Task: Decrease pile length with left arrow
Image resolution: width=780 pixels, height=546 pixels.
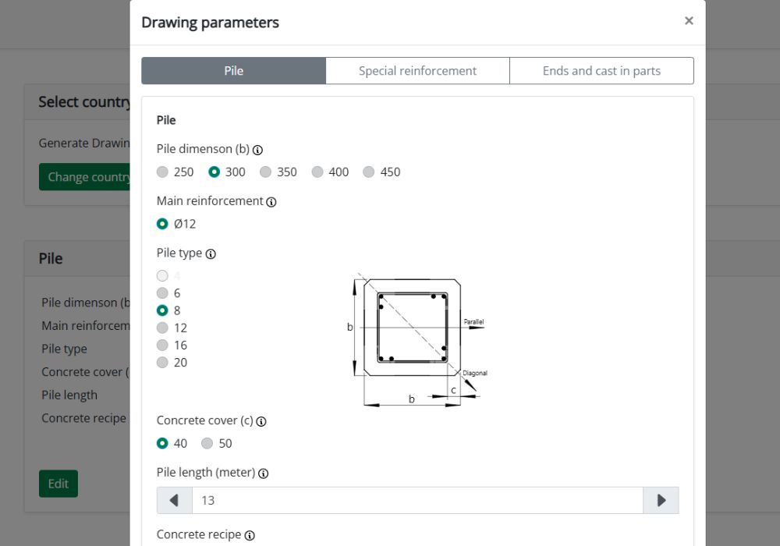Action: (x=174, y=500)
